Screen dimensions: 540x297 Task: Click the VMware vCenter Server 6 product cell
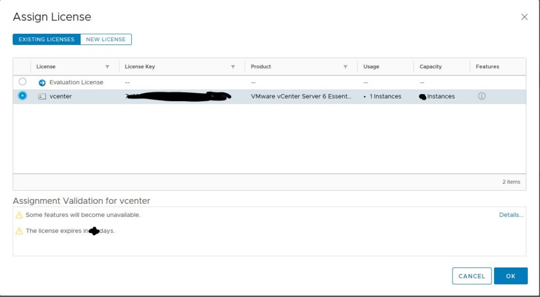(x=301, y=96)
